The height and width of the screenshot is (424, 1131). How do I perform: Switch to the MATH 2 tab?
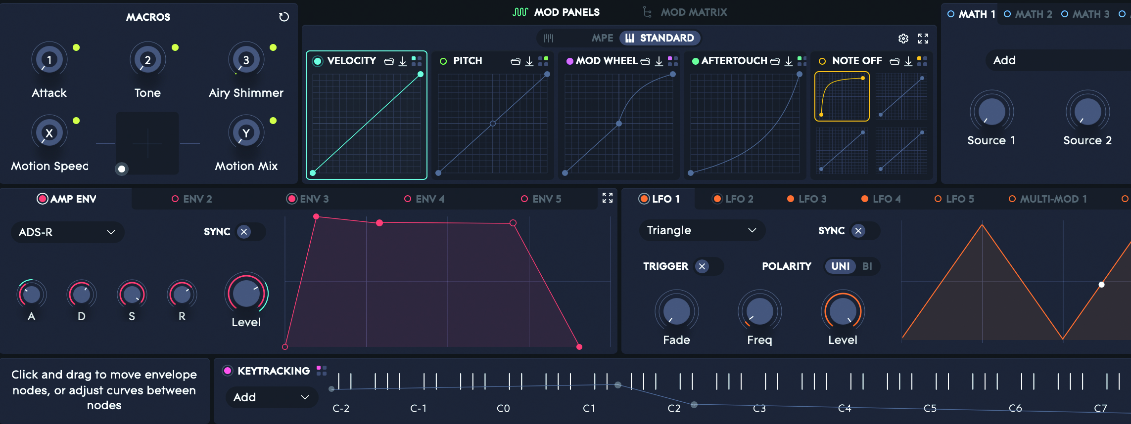(1028, 14)
